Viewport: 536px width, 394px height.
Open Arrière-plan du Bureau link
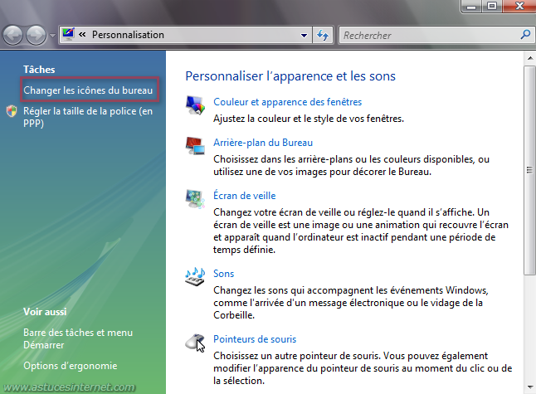coord(263,143)
